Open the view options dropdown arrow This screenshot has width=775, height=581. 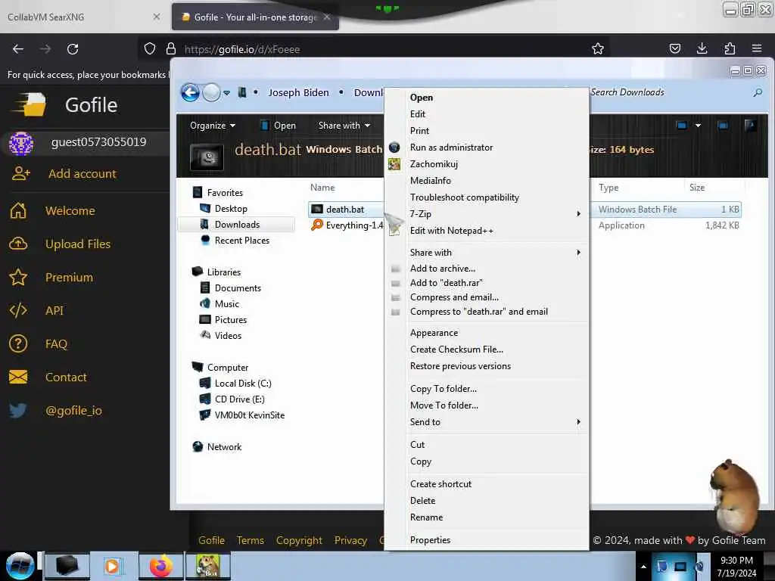pyautogui.click(x=698, y=126)
